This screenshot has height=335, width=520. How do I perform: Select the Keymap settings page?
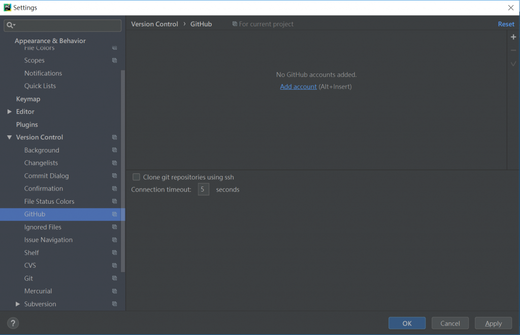pos(28,99)
